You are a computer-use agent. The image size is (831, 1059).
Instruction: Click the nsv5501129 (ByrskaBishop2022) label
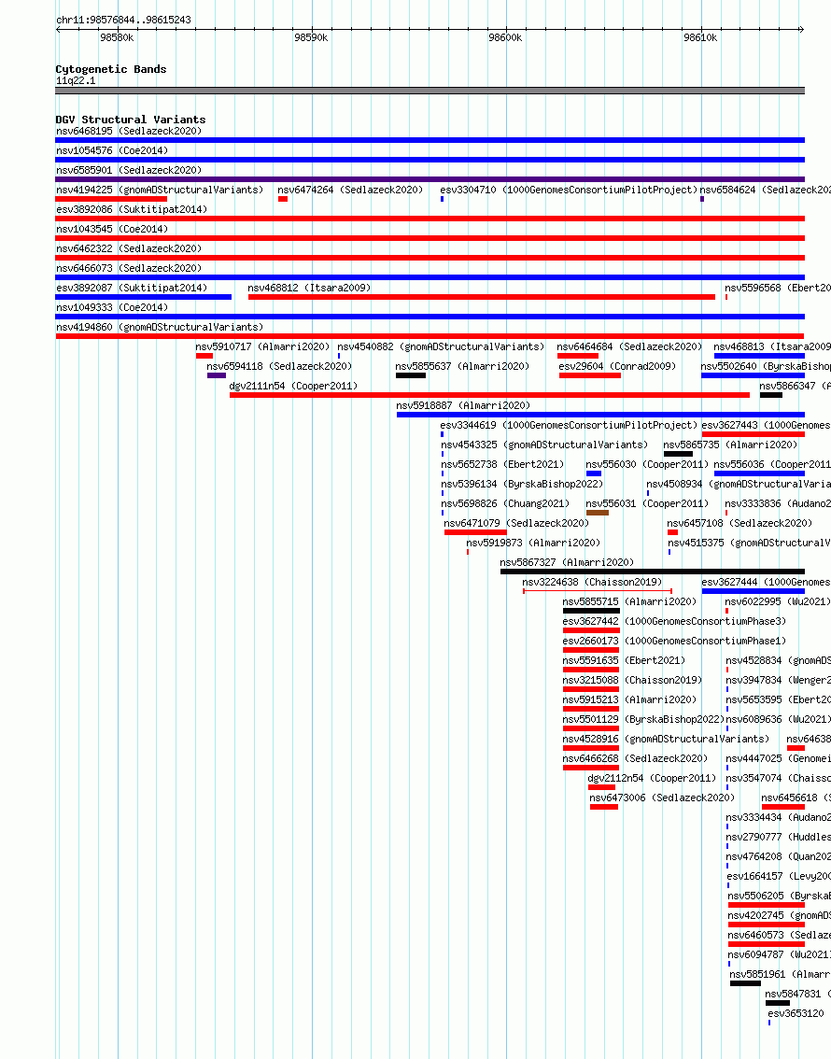click(x=643, y=719)
